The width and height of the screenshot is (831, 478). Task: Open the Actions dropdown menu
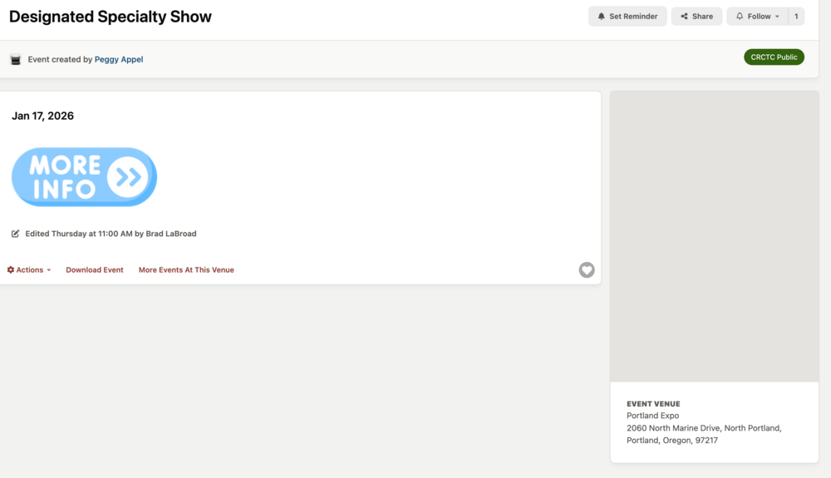pyautogui.click(x=29, y=269)
